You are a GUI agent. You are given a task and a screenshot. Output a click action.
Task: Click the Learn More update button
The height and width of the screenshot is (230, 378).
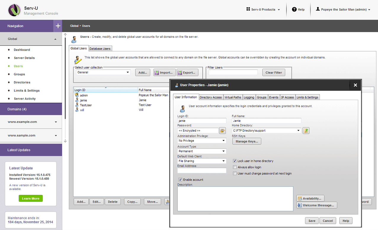[x=31, y=198]
